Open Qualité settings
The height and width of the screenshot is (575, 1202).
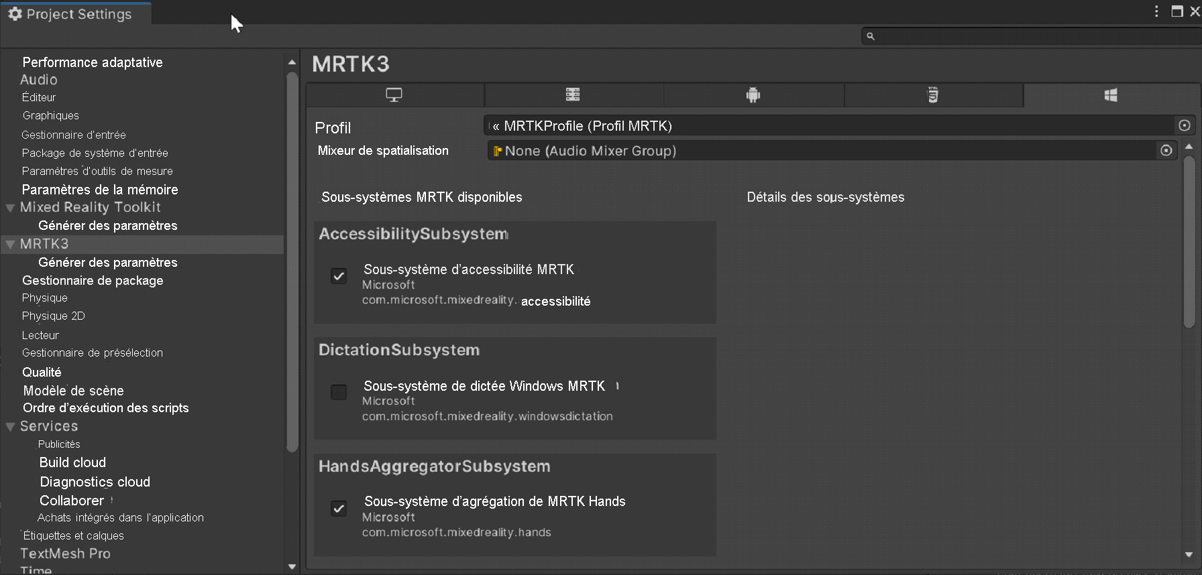pos(42,372)
